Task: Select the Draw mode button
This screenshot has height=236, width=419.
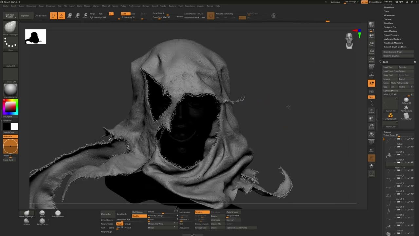Action: coord(61,16)
